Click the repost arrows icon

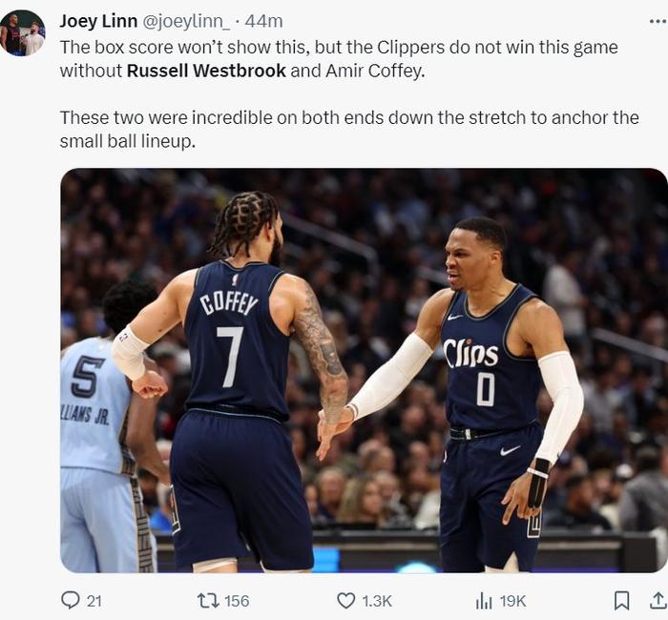point(208,601)
